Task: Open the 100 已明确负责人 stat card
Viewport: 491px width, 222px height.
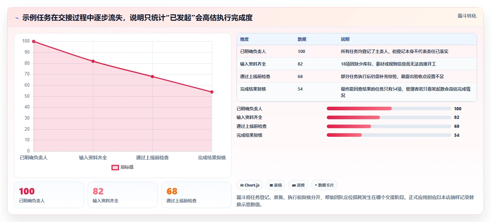Action: point(49,195)
